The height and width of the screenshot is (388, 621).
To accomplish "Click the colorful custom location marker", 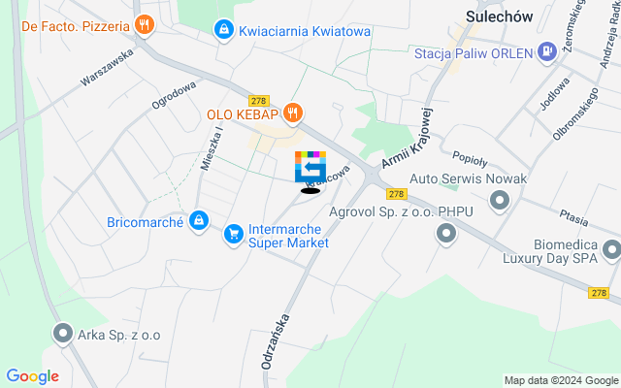I will 310,167.
